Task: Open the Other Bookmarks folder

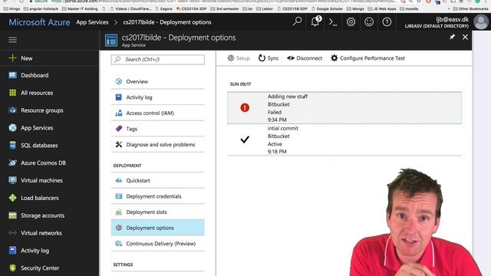Action: [x=470, y=8]
